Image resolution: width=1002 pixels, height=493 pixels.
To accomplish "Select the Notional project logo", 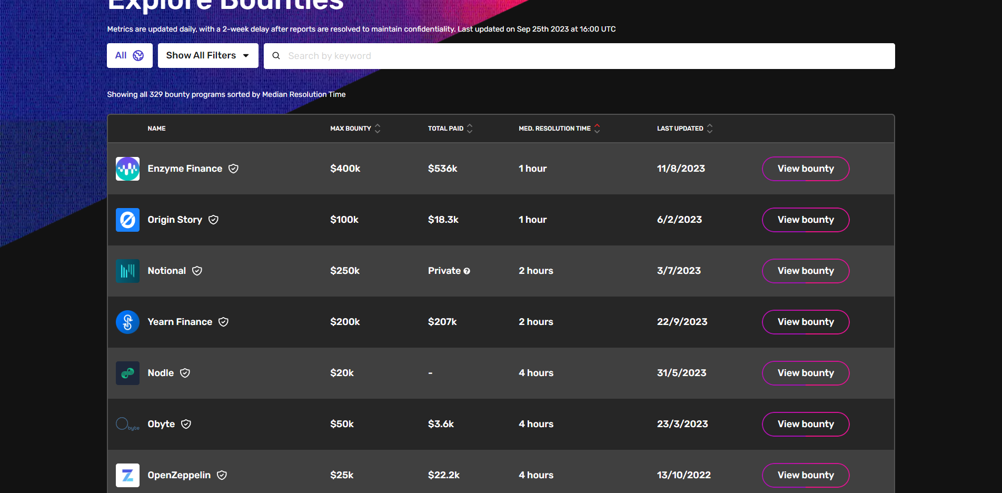I will click(127, 271).
